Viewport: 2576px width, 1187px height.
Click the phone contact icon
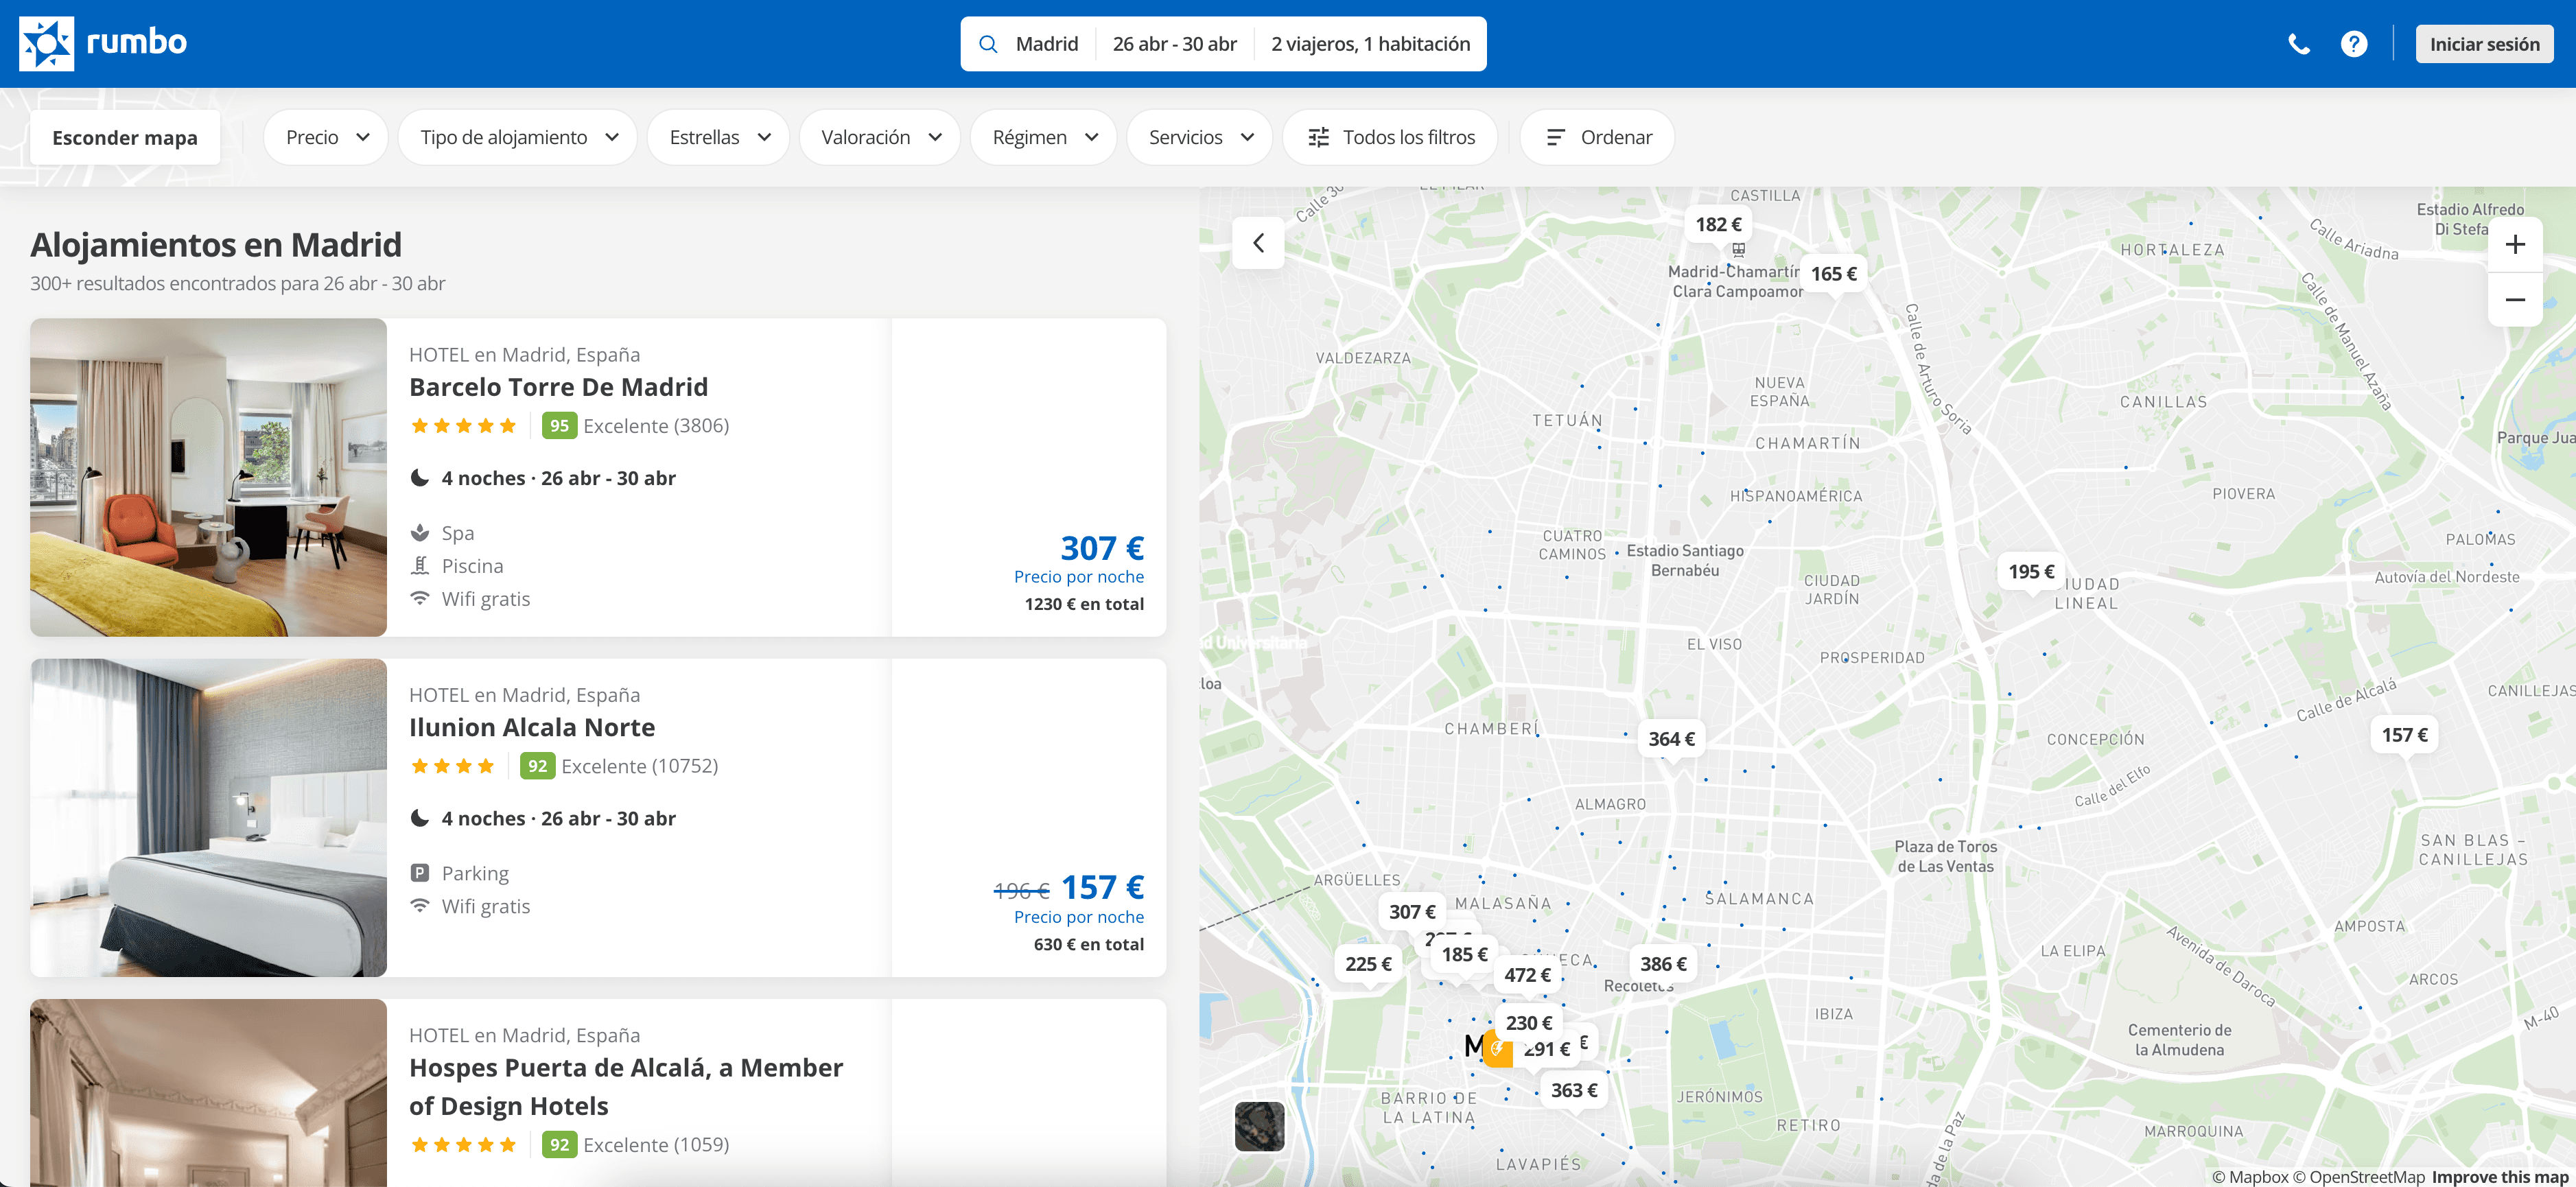[x=2298, y=44]
